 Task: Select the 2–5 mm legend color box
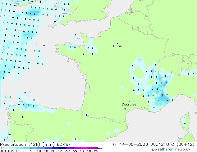point(27,148)
